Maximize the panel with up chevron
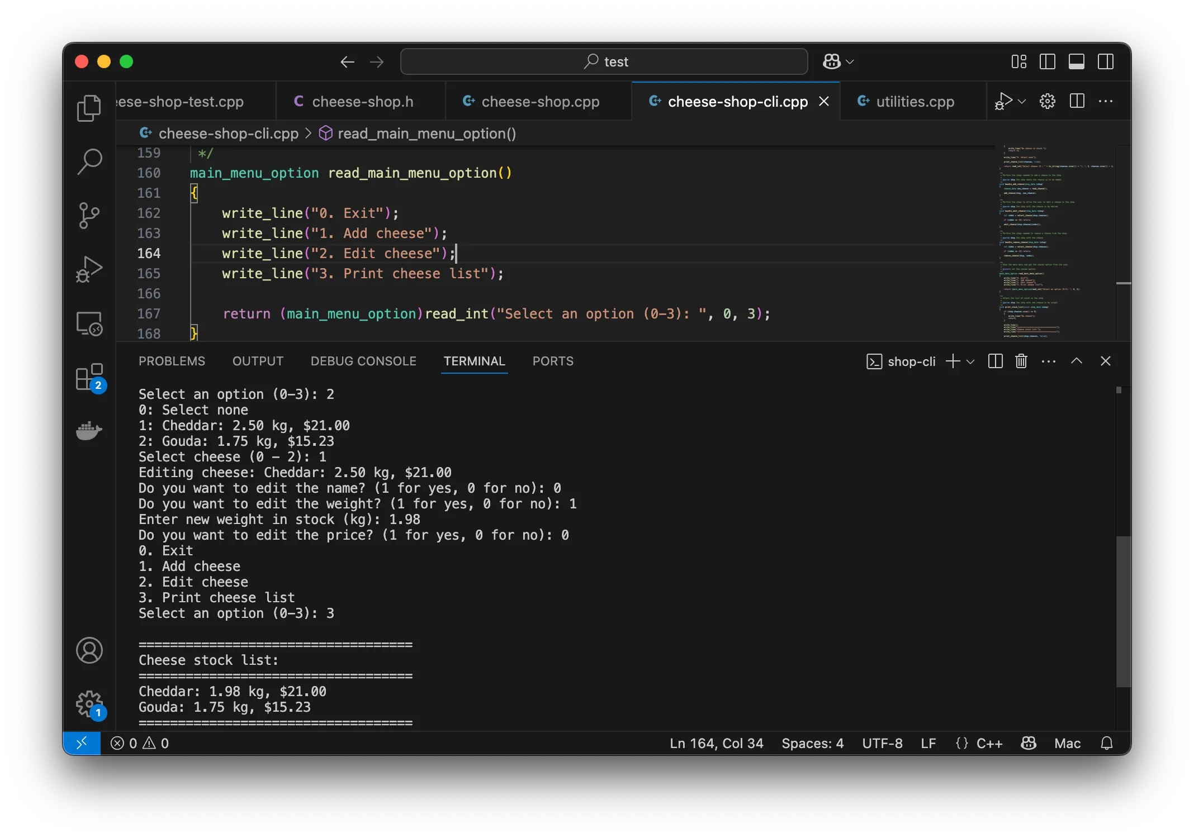This screenshot has height=838, width=1194. coord(1077,361)
